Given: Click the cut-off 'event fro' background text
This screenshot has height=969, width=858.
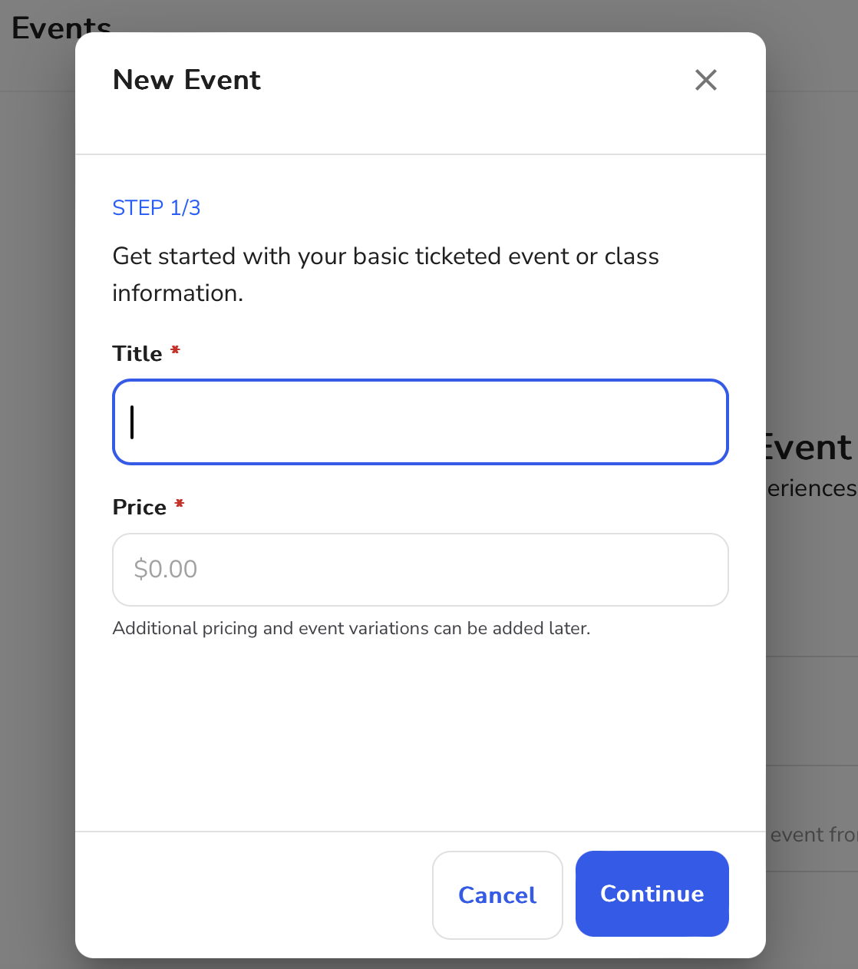Looking at the screenshot, I should click(813, 835).
